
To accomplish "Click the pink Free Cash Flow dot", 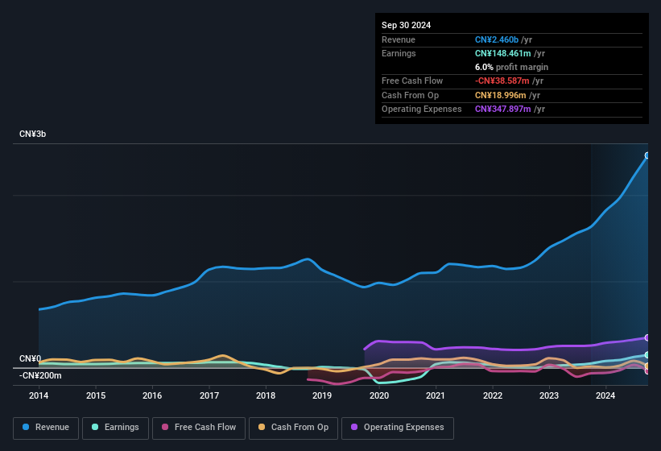I will point(166,428).
